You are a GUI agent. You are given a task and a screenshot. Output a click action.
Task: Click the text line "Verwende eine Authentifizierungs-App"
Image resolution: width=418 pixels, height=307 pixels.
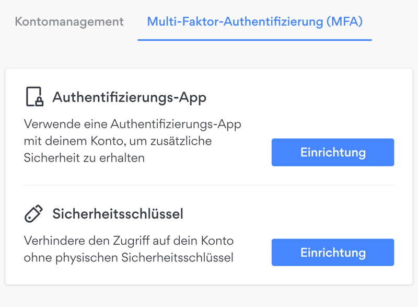click(x=132, y=124)
